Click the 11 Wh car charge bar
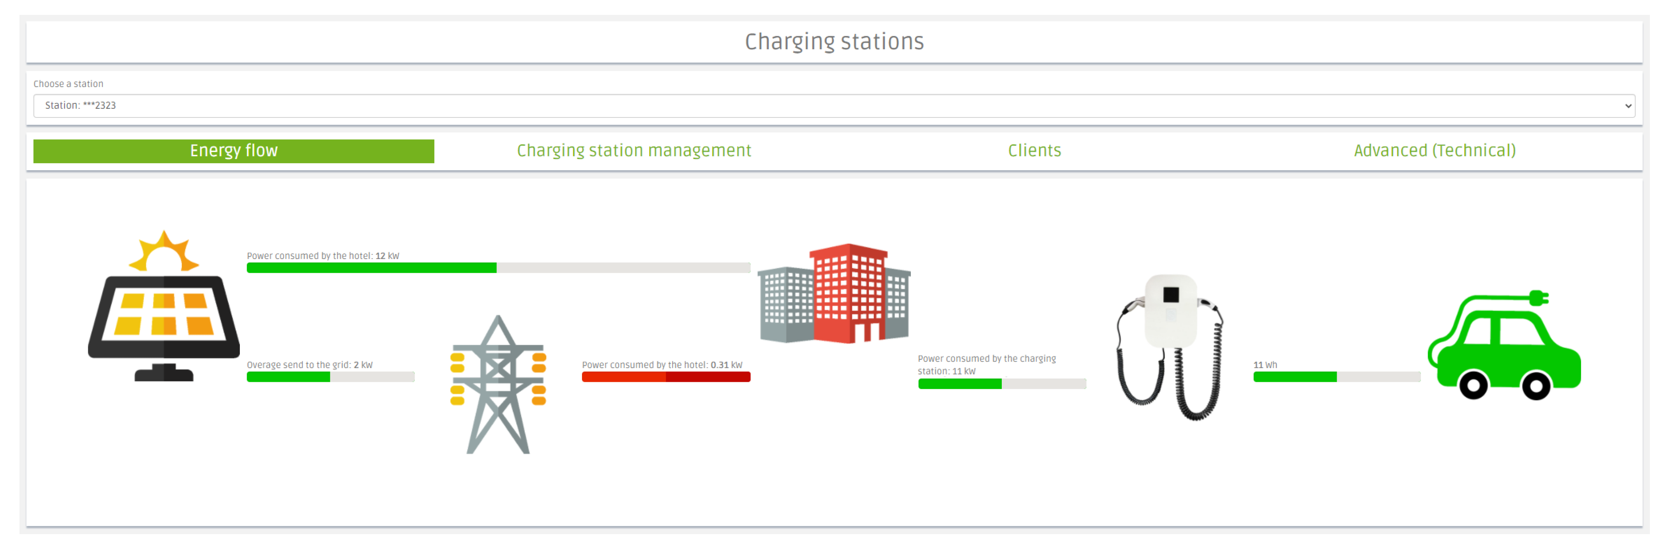The width and height of the screenshot is (1664, 544). click(x=1336, y=377)
